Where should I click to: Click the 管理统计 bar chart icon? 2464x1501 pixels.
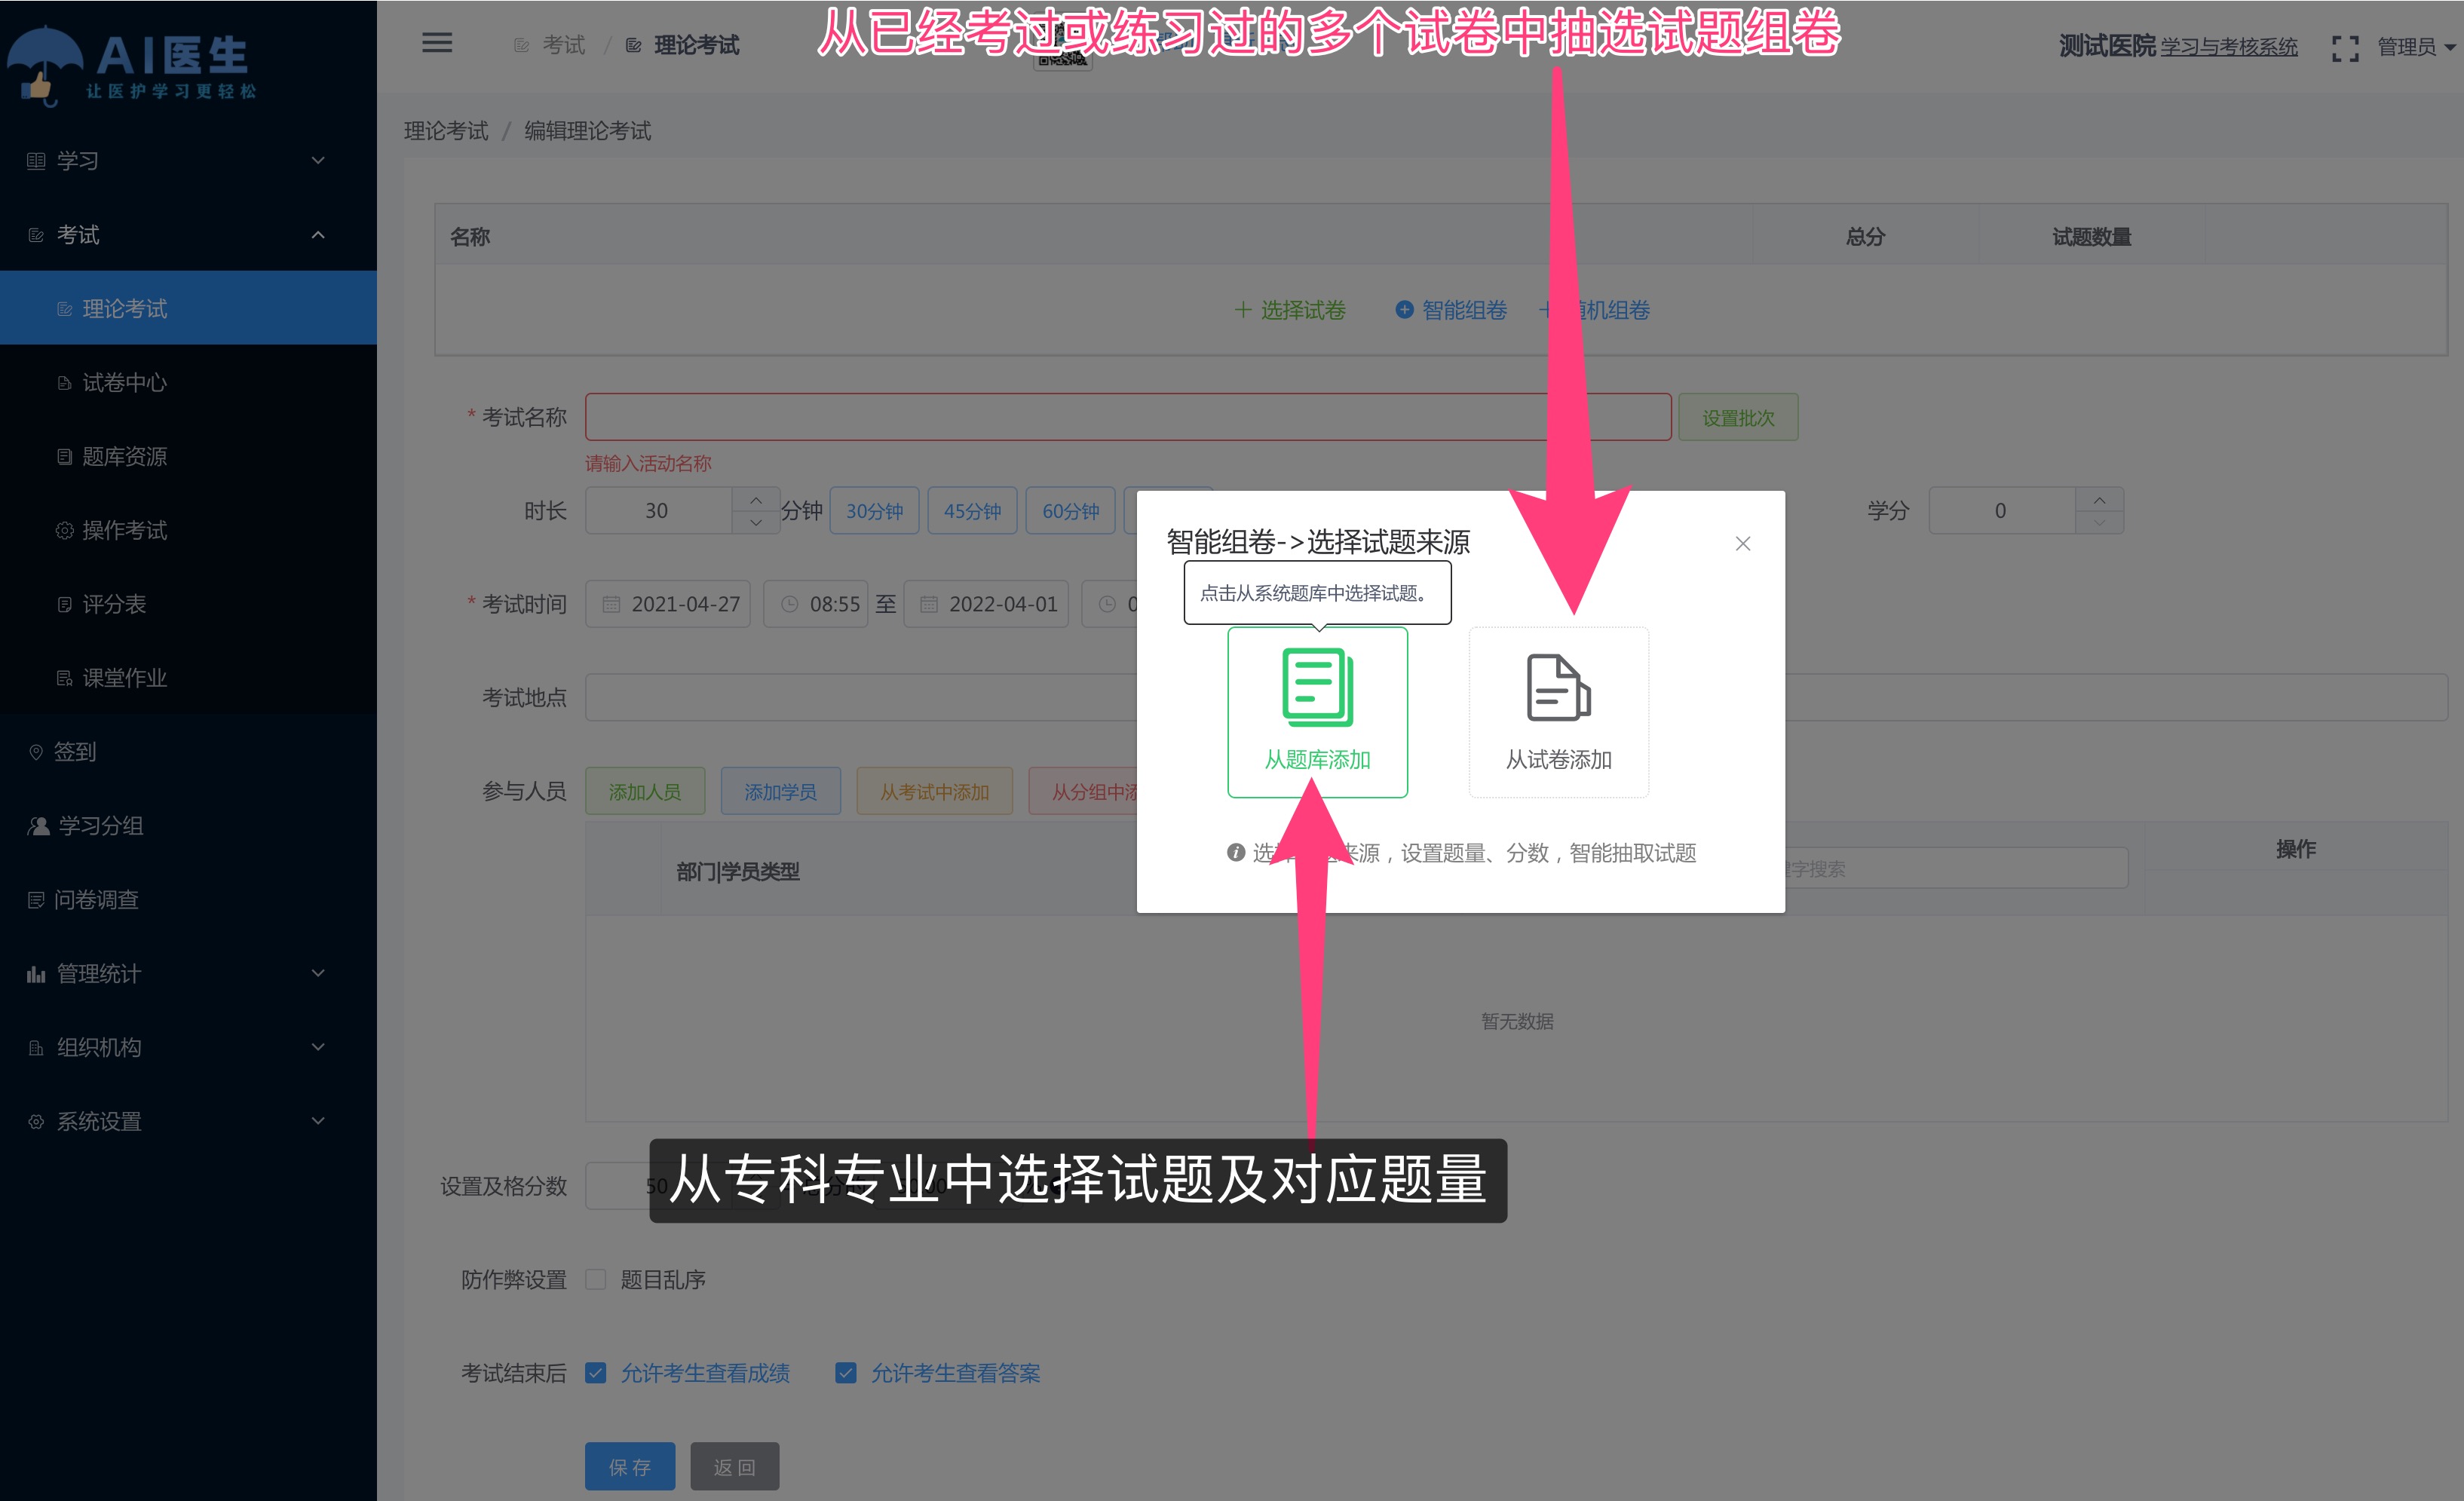tap(36, 974)
